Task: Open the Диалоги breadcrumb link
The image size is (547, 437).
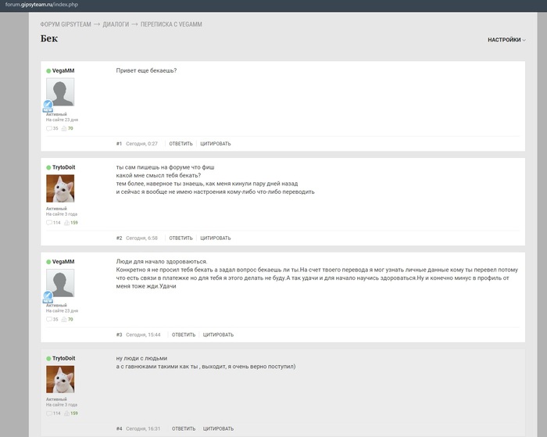Action: [116, 24]
